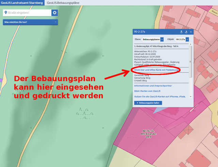Image resolution: width=218 pixels, height=167 pixels.
Task: Click 'Gemarkung: Berg' text
Action: [142, 78]
